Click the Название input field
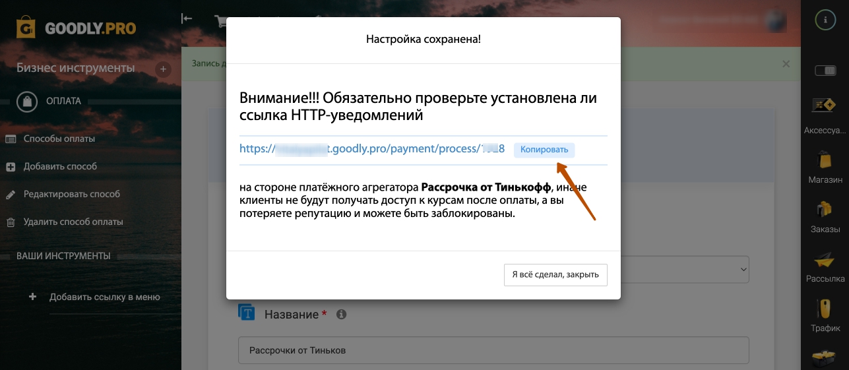The width and height of the screenshot is (849, 370). coord(493,350)
